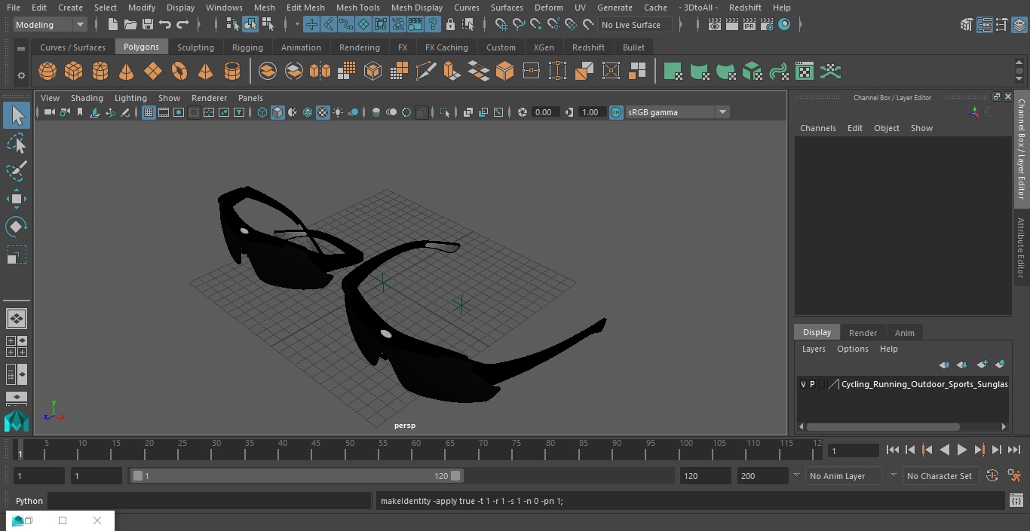Screen dimensions: 1030x531
Task: Switch to the Rigging shelf tab
Action: pyautogui.click(x=247, y=47)
